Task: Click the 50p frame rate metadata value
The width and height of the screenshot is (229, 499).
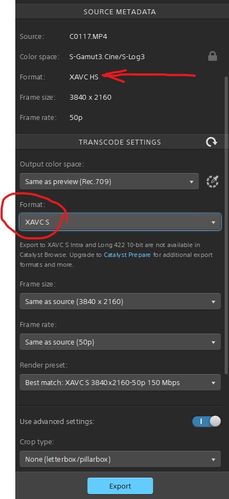Action: click(x=76, y=117)
